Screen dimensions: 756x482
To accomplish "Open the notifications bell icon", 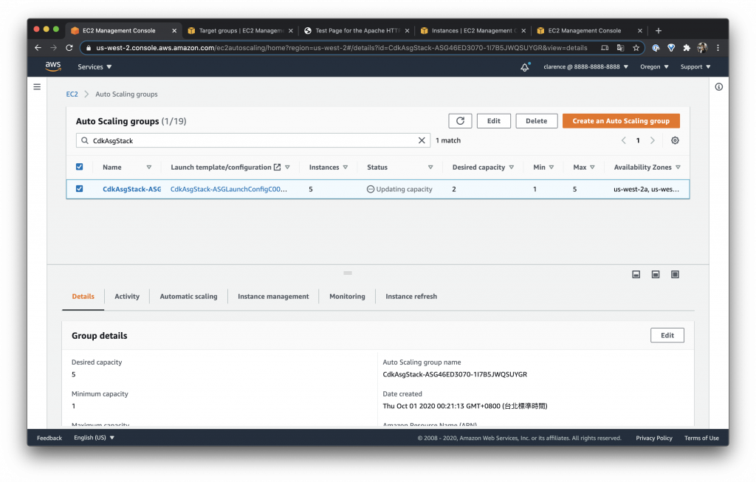I will (x=525, y=67).
